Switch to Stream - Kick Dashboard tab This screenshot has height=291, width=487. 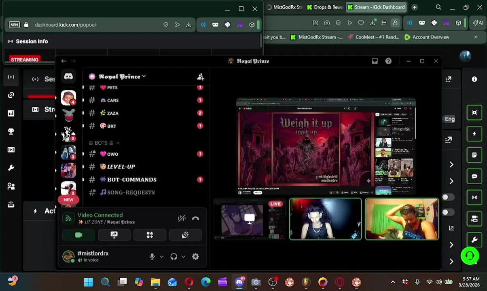(x=376, y=7)
